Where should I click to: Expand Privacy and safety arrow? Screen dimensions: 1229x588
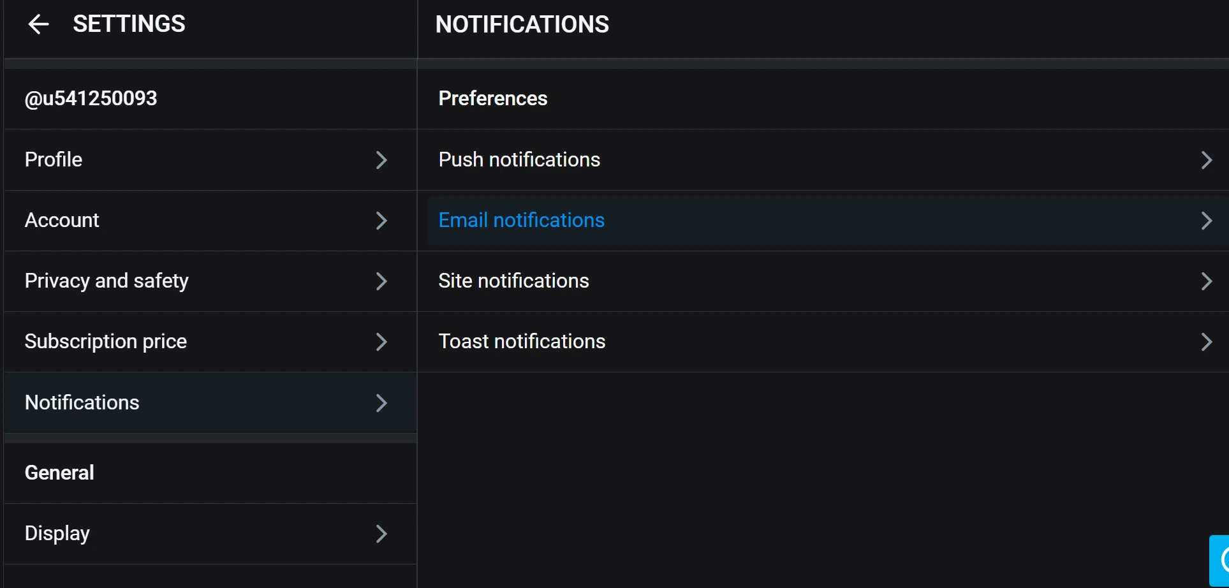point(381,281)
